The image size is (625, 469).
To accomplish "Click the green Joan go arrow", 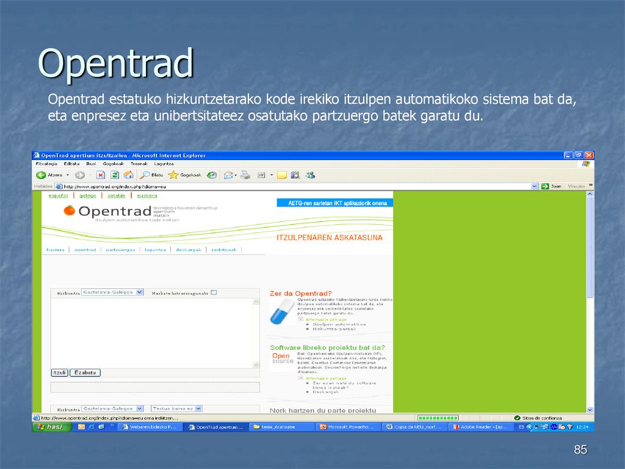I will click(x=545, y=186).
